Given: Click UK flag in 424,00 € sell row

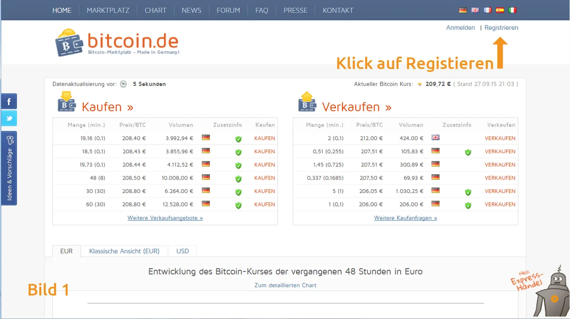Looking at the screenshot, I should 436,138.
